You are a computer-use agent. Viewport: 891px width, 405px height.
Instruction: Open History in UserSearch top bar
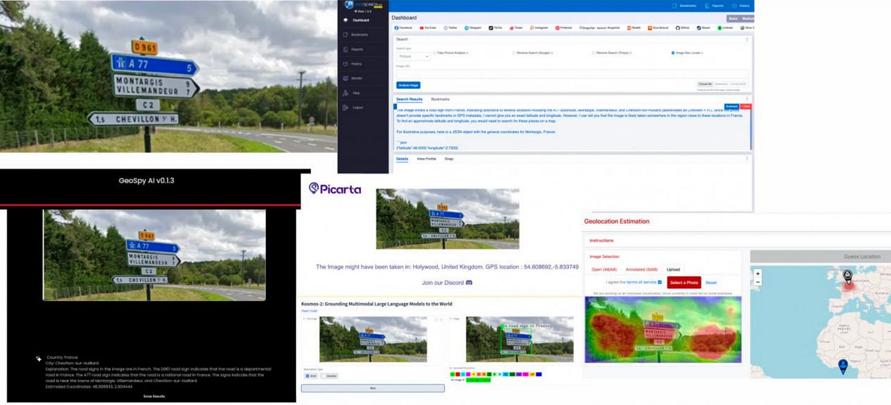pos(740,6)
